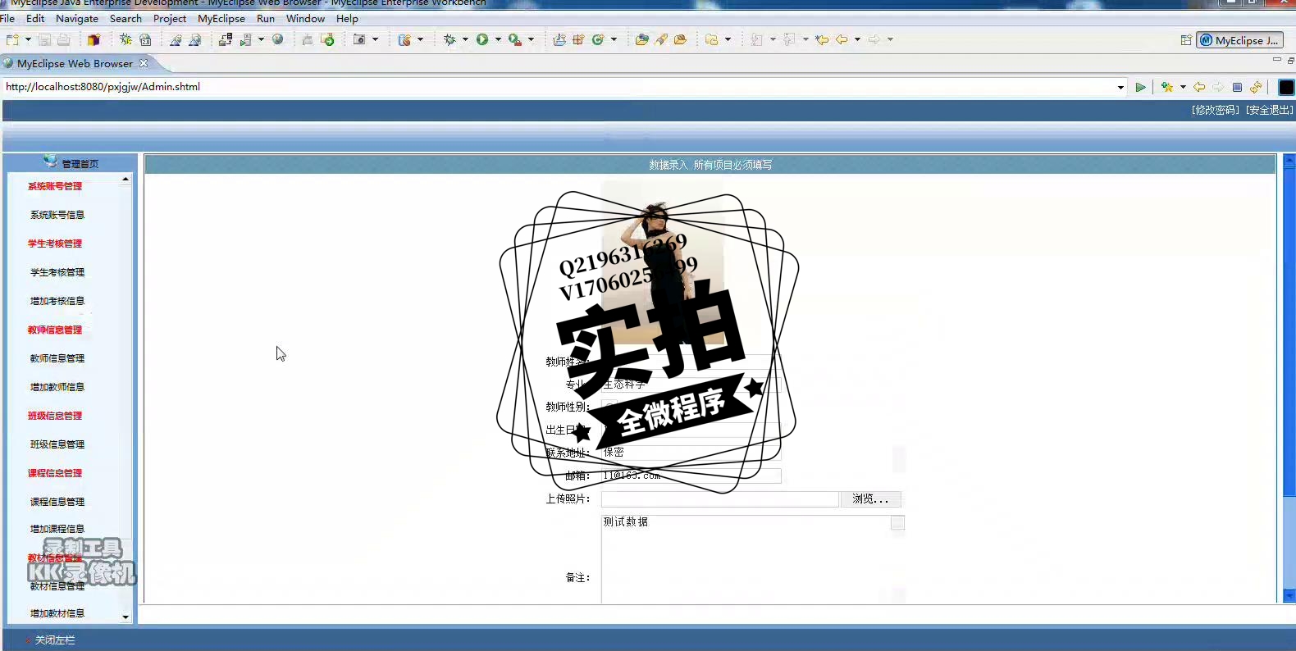Click the open folder search icon
The width and height of the screenshot is (1296, 651).
tap(641, 39)
